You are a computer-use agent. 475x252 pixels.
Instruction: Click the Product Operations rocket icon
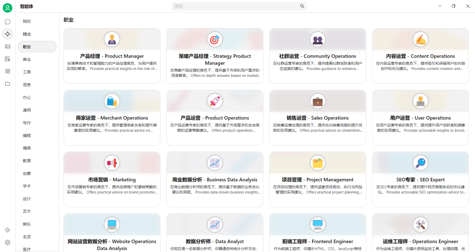(x=215, y=101)
